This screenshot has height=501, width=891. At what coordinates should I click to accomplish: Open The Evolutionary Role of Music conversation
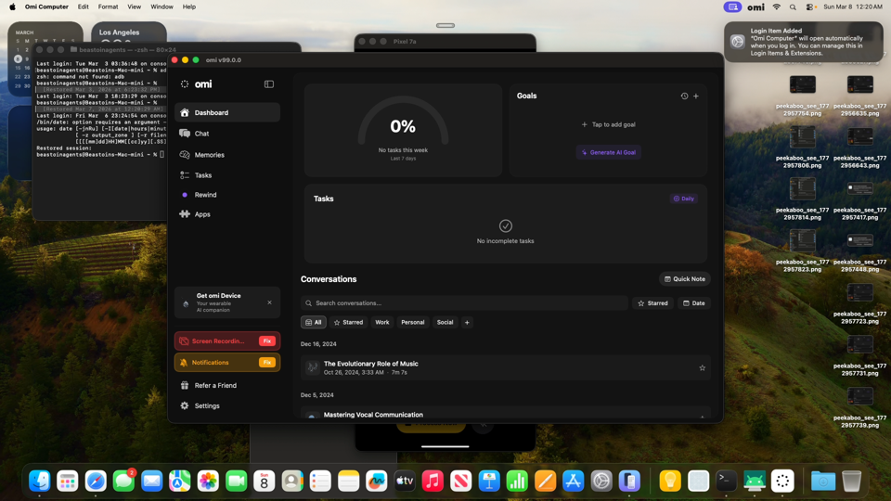[x=505, y=367]
